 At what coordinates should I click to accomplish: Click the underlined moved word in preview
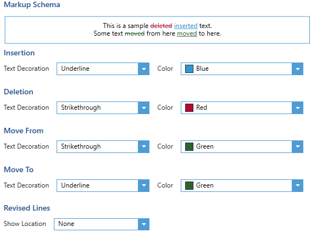tap(187, 33)
